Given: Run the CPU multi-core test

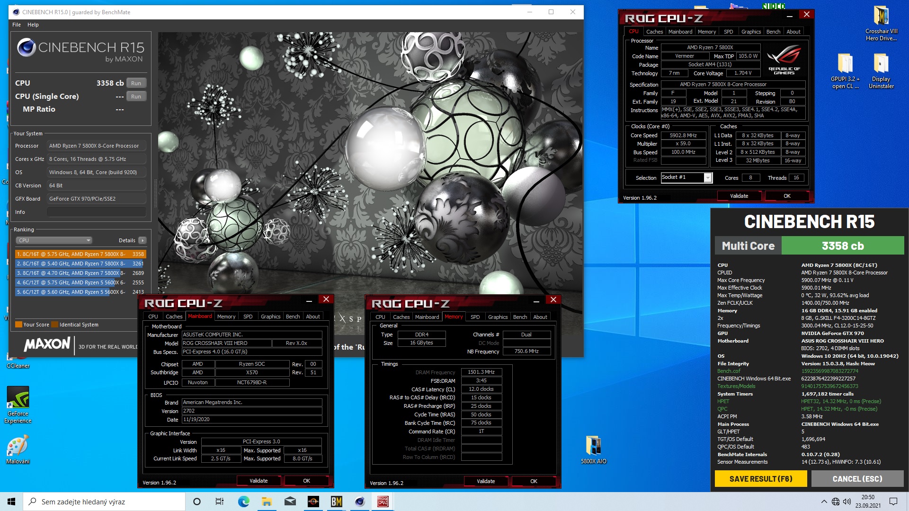Looking at the screenshot, I should click(136, 83).
